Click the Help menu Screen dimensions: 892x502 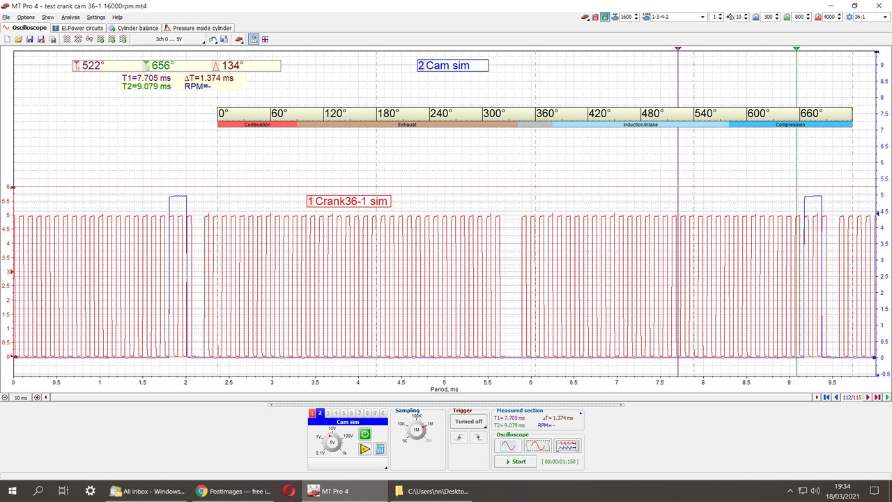click(x=117, y=17)
